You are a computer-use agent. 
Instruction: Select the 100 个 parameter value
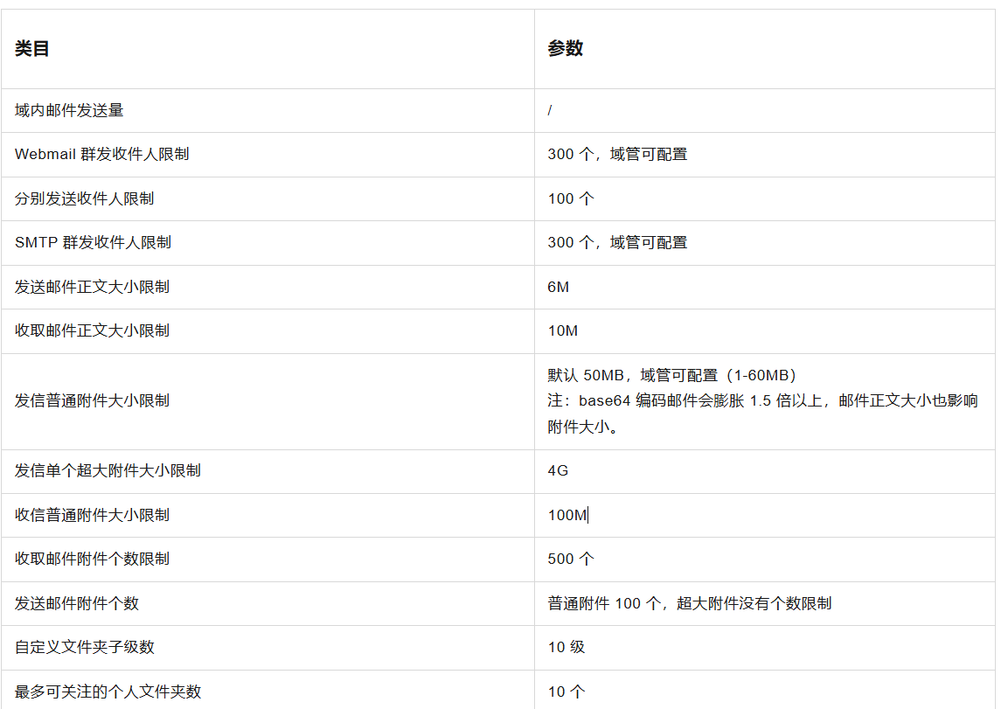tap(567, 198)
